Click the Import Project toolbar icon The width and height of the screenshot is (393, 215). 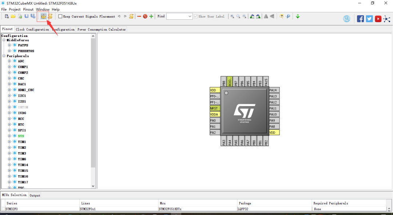pyautogui.click(x=20, y=16)
